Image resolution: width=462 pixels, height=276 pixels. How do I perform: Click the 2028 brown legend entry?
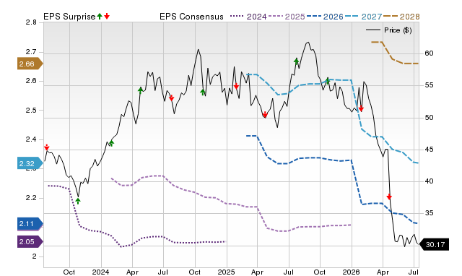[x=401, y=17]
